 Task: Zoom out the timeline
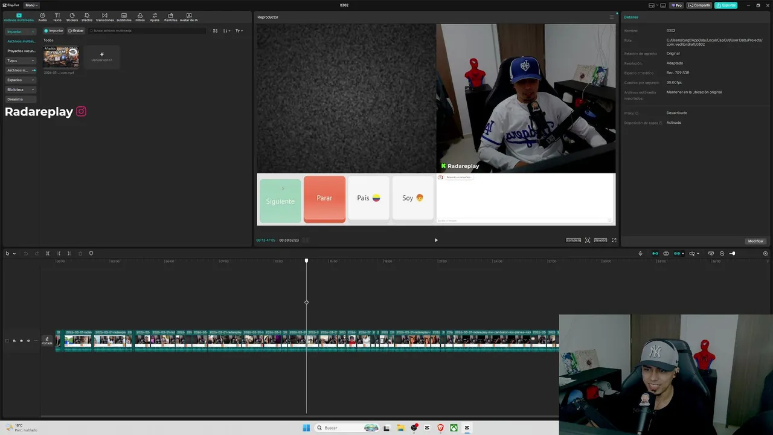722,253
